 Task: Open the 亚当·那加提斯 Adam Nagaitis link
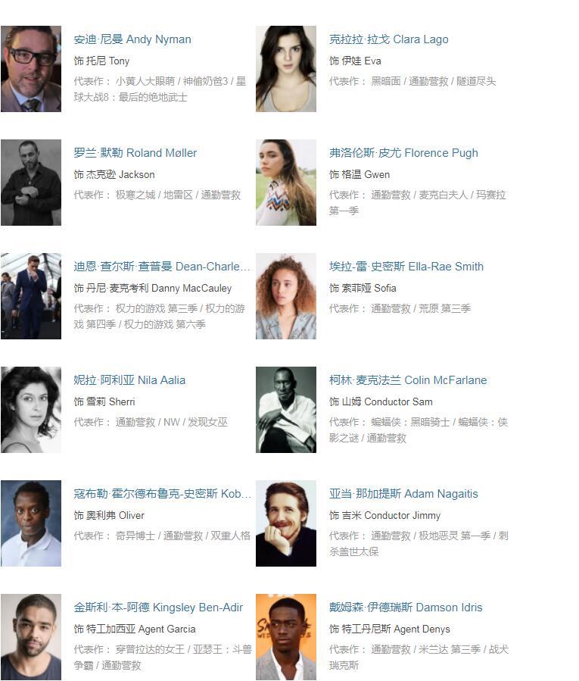403,494
